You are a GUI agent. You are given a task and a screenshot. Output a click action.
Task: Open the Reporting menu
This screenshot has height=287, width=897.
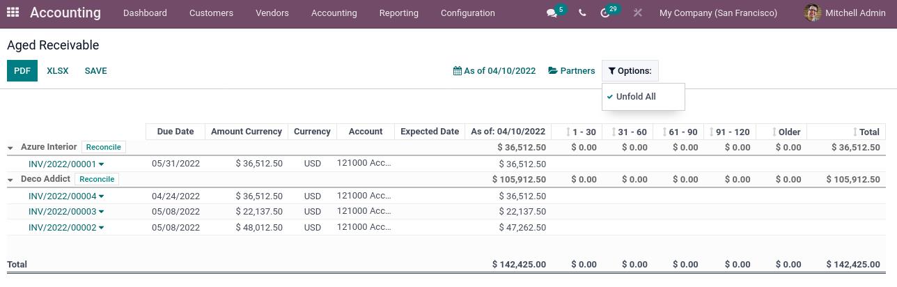click(398, 13)
